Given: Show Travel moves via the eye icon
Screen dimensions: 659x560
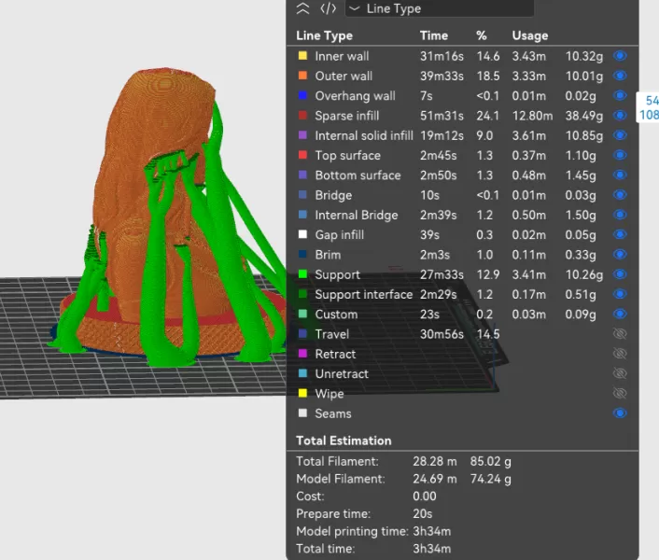Looking at the screenshot, I should (x=620, y=334).
